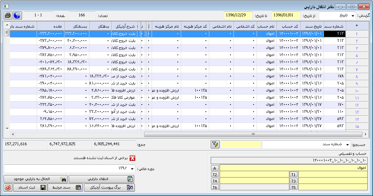Screen dimensions: 373x196
Task: Click the window's application icon in the title bar
Action: tap(6, 6)
